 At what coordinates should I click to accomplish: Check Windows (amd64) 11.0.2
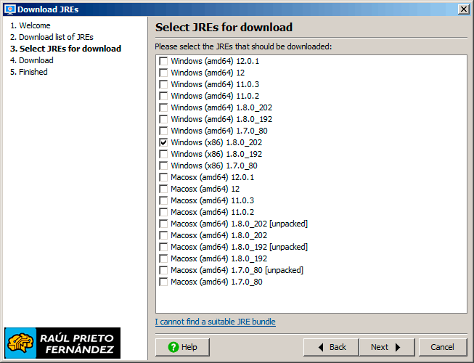coord(163,96)
